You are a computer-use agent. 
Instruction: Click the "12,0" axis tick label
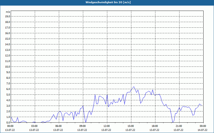7,56
